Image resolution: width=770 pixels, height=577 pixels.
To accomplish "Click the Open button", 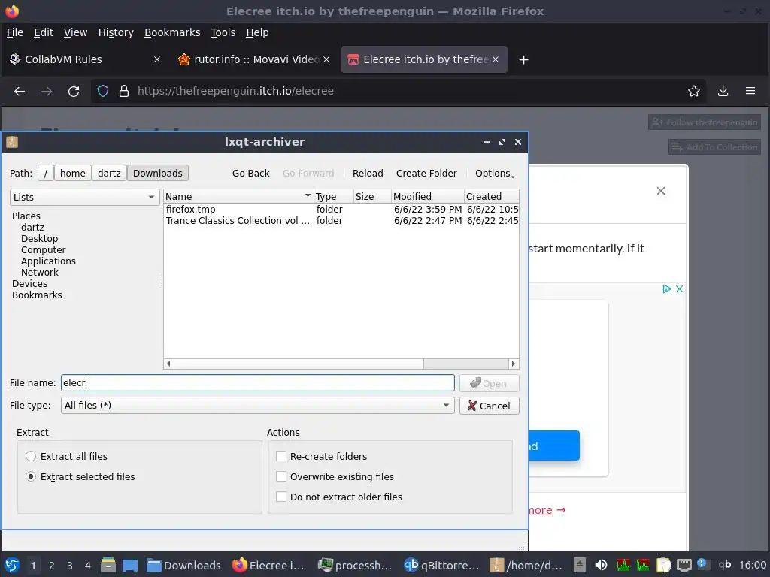I will click(x=489, y=383).
